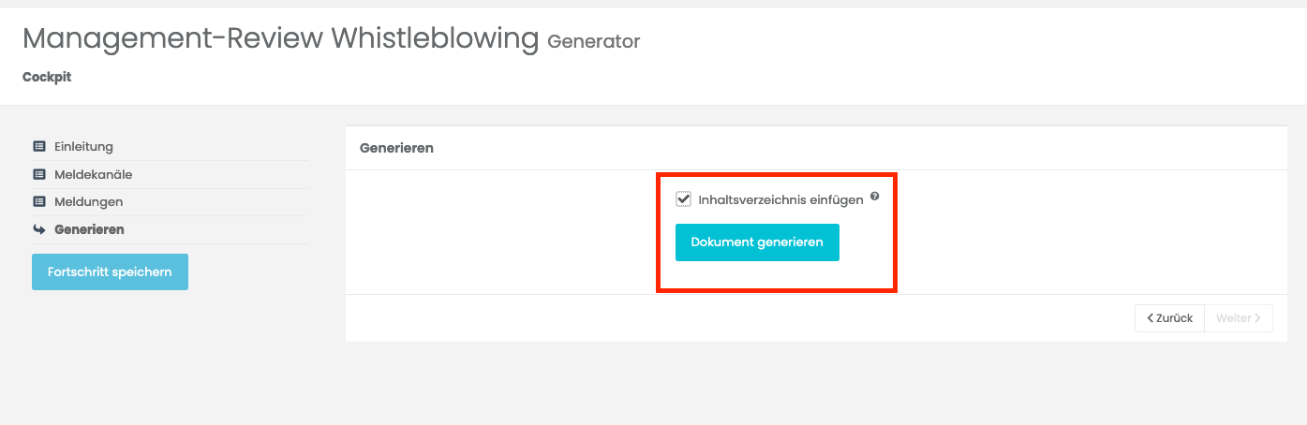Open the Einleitung step in sidebar

click(x=83, y=147)
